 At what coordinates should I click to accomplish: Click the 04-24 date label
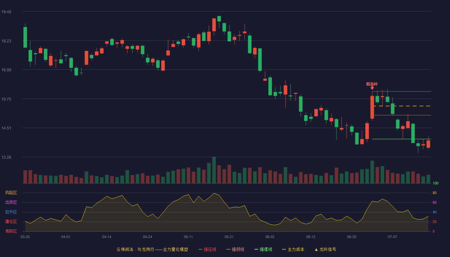pyautogui.click(x=148, y=237)
